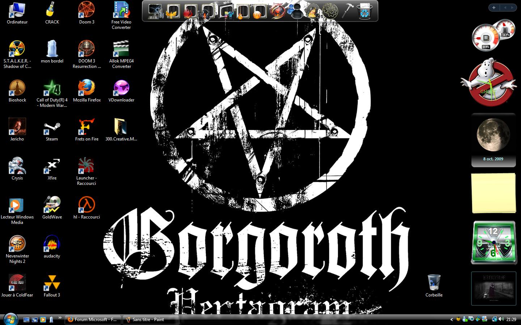Screen dimensions: 521x325
Task: Open the GoldWave shortcut
Action: click(x=52, y=206)
